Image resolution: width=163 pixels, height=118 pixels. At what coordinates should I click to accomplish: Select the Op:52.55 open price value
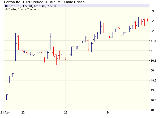click(x=14, y=6)
